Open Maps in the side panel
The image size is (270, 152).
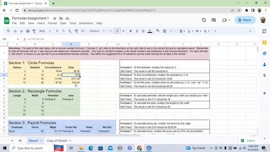[265, 76]
